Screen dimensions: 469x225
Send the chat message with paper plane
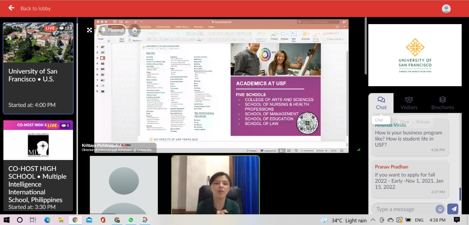point(453,209)
